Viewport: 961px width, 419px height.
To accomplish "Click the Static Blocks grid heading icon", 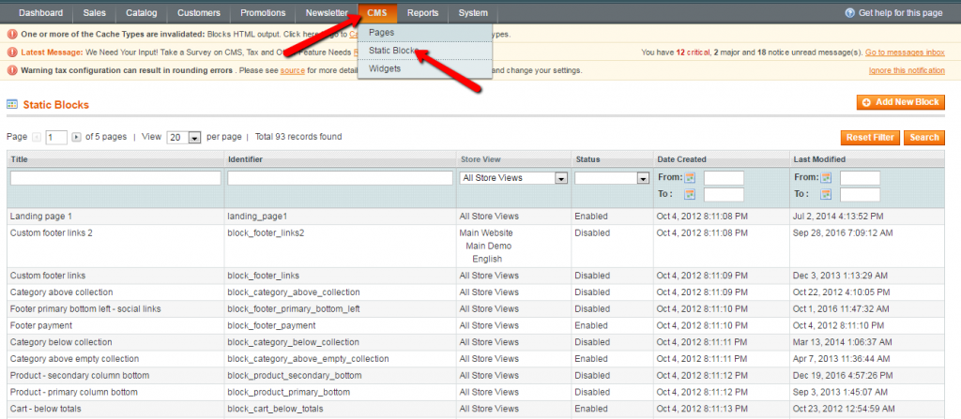I will 13,105.
